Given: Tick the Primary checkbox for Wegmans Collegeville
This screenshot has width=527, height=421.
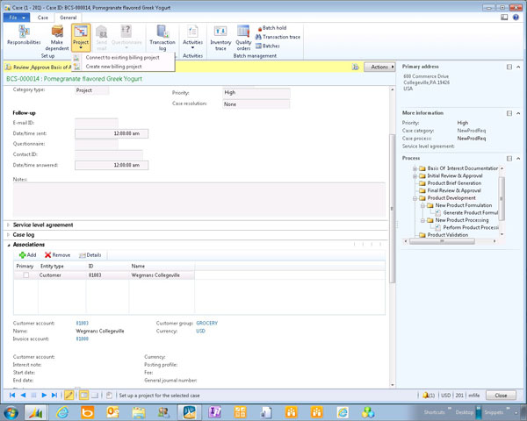Looking at the screenshot, I should (25, 275).
